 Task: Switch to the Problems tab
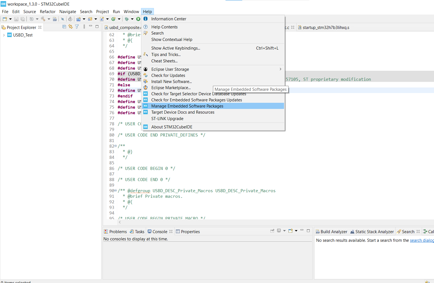[115, 232]
